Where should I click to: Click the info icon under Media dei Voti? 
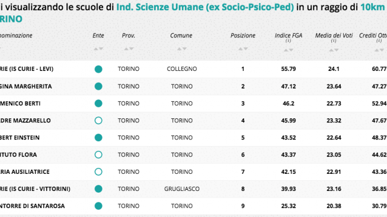click(334, 41)
